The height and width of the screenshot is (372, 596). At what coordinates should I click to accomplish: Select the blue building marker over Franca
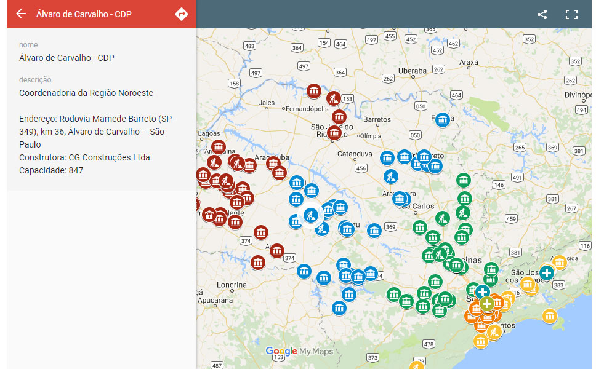pyautogui.click(x=442, y=119)
